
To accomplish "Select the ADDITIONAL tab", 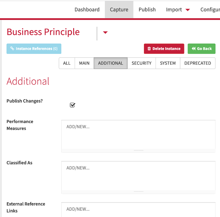I will point(111,63).
